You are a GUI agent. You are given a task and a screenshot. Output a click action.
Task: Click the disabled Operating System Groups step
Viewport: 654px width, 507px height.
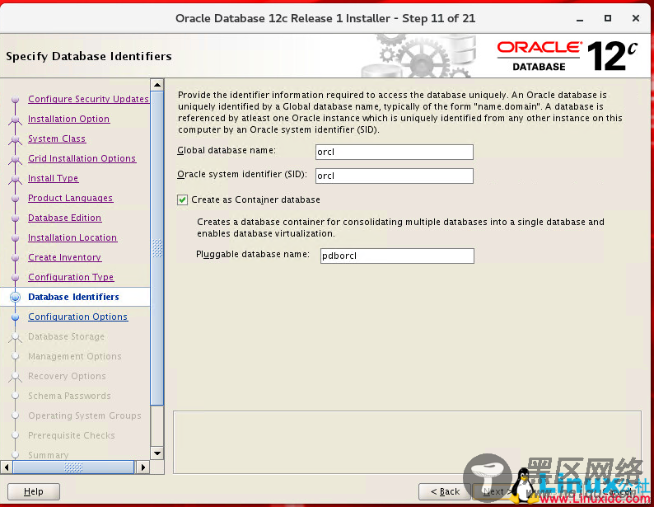pos(85,415)
